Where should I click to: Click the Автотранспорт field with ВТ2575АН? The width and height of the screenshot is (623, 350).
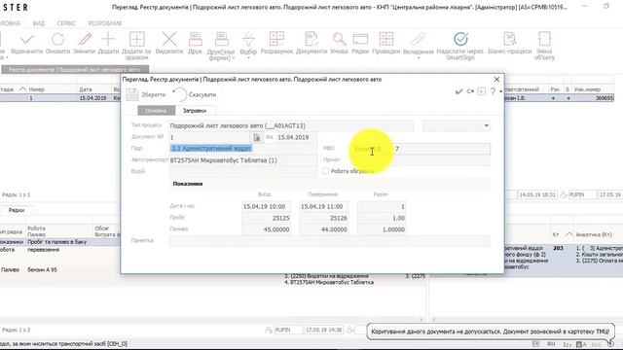coord(242,160)
